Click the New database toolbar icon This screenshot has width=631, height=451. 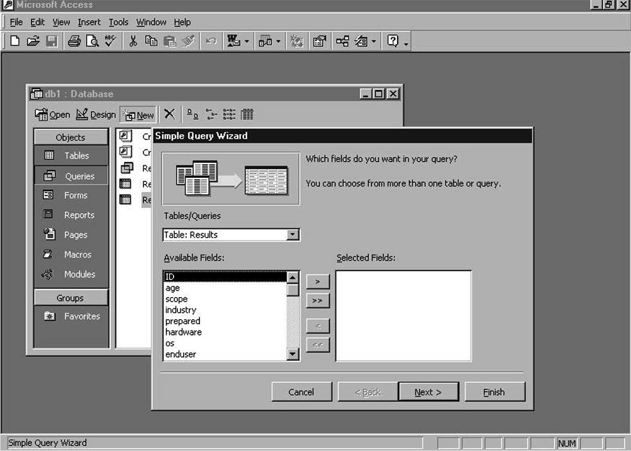tap(15, 41)
